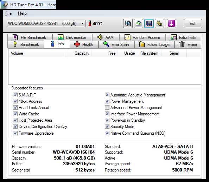The width and height of the screenshot is (209, 182).
Task: Click the Disk monitor chart icon
Action: pyautogui.click(x=61, y=37)
